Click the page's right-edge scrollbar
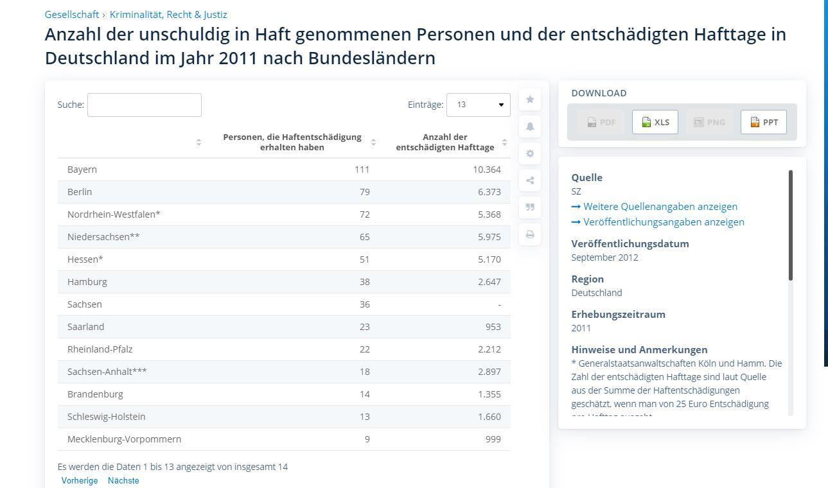This screenshot has width=828, height=488. tap(825, 183)
